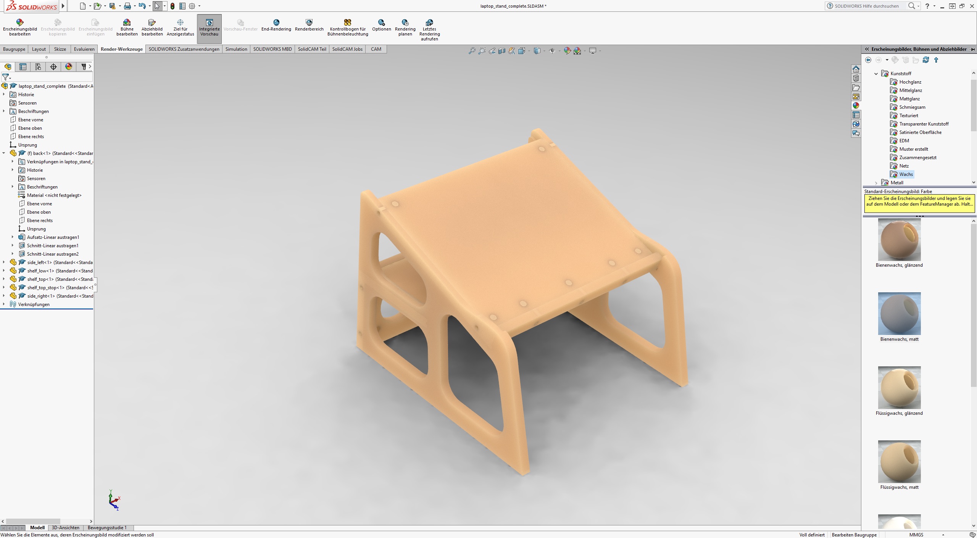
Task: Open FeatureManager design tree tab
Action: [8, 67]
